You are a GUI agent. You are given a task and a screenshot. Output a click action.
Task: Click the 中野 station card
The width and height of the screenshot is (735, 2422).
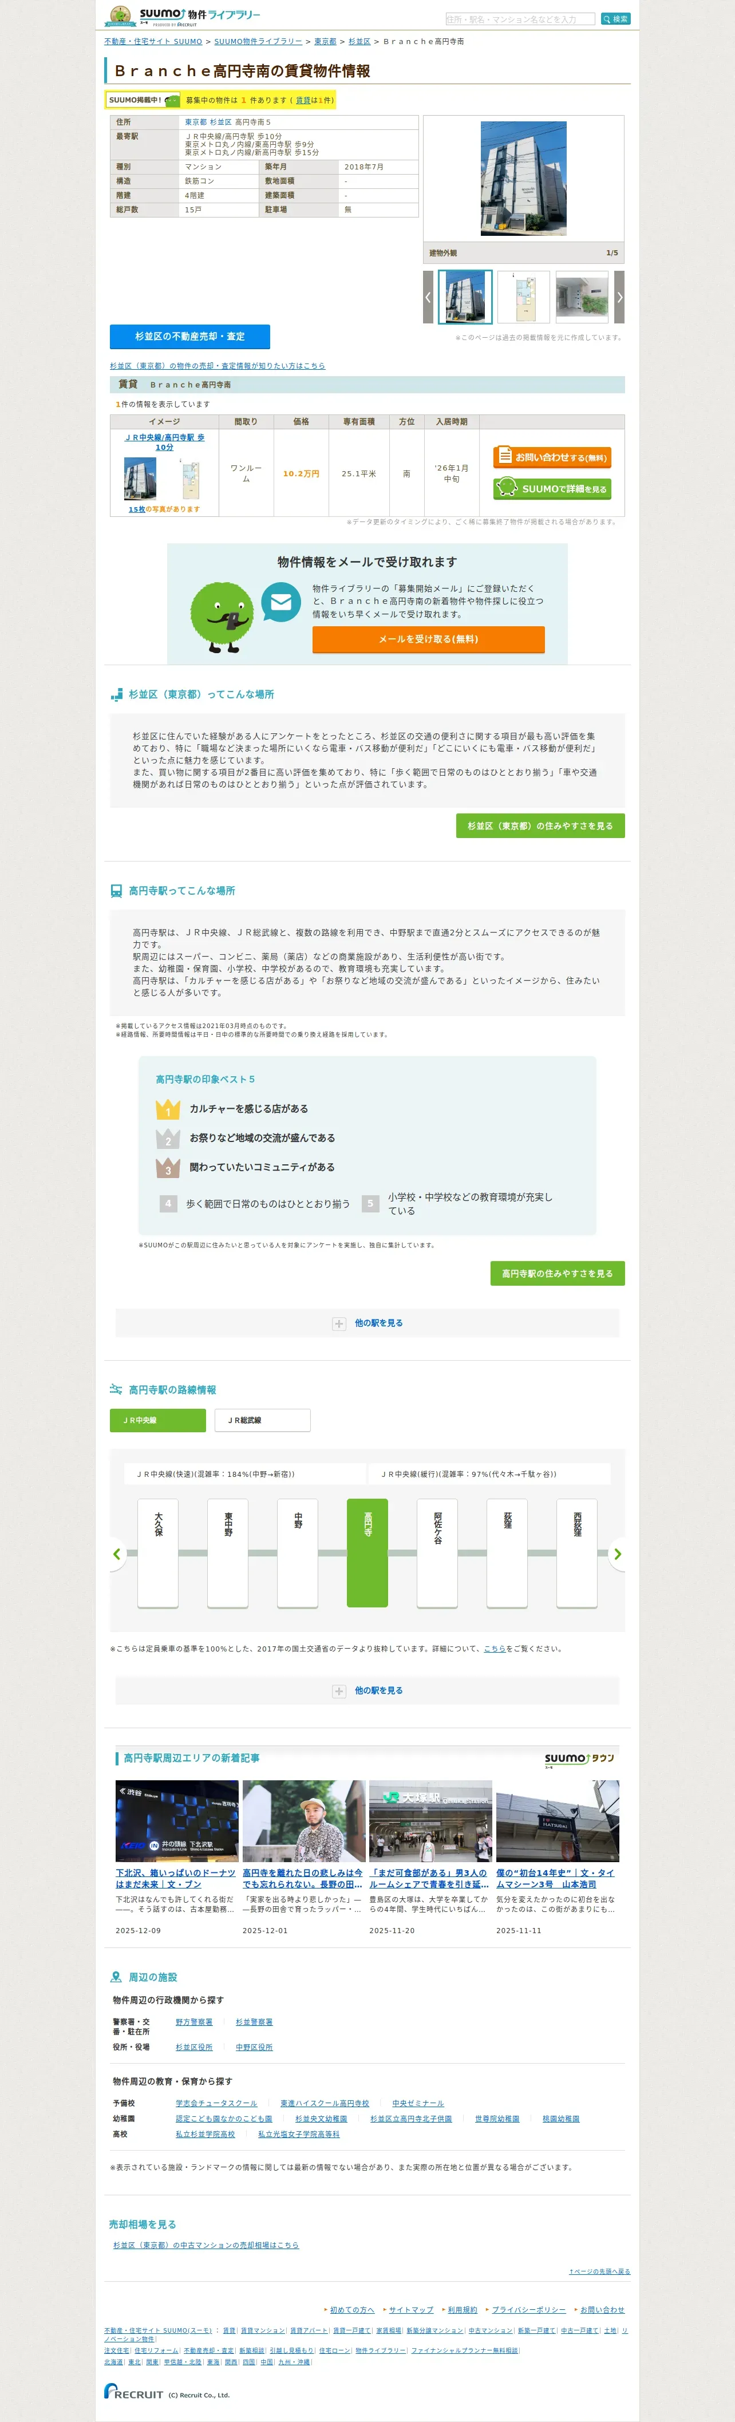point(298,1552)
